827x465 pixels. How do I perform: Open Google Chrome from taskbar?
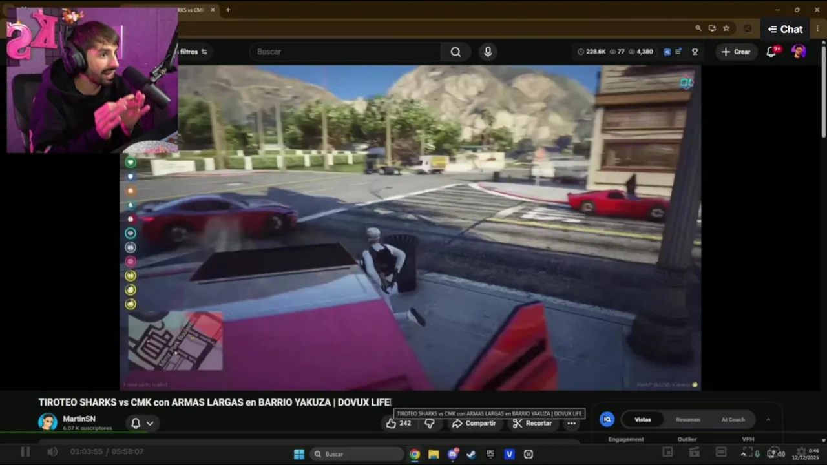click(414, 454)
